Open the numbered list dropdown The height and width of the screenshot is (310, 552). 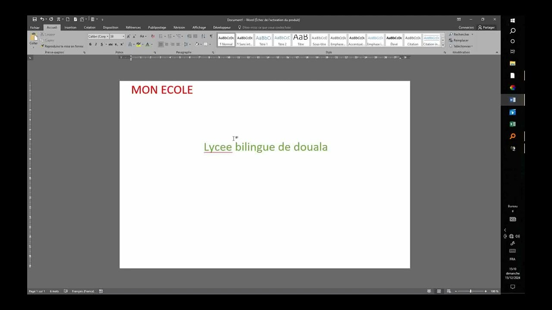click(x=174, y=36)
